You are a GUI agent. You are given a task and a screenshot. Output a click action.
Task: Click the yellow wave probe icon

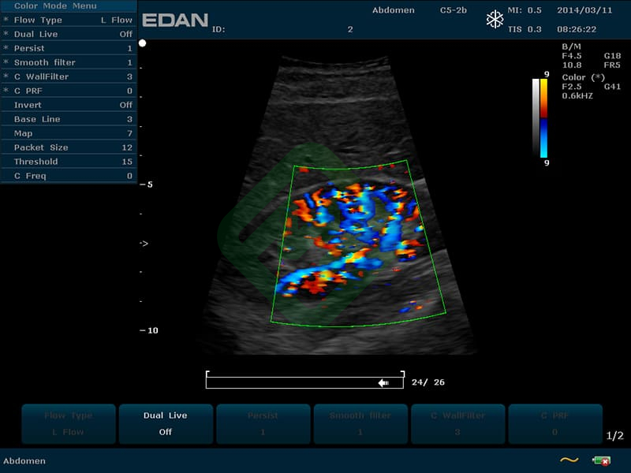coord(569,460)
